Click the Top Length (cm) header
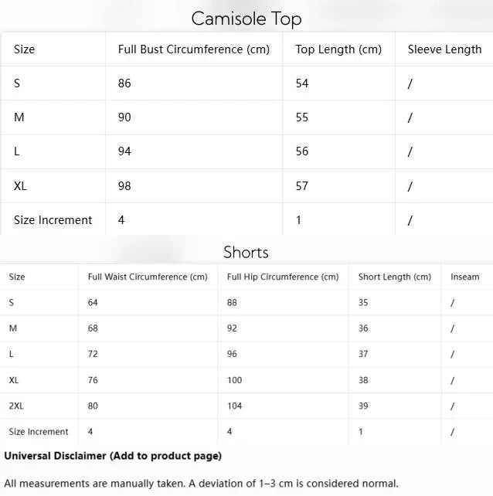This screenshot has height=496, width=493. pyautogui.click(x=338, y=49)
